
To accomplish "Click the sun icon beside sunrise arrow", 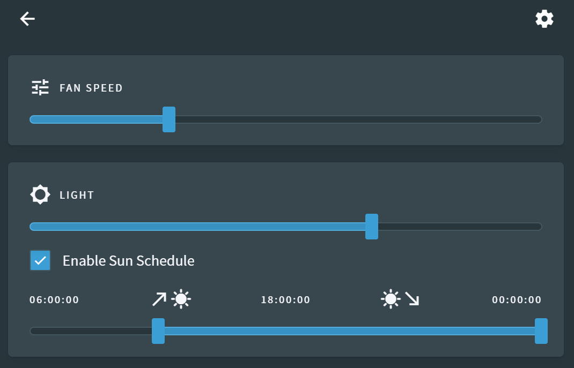I will point(181,299).
